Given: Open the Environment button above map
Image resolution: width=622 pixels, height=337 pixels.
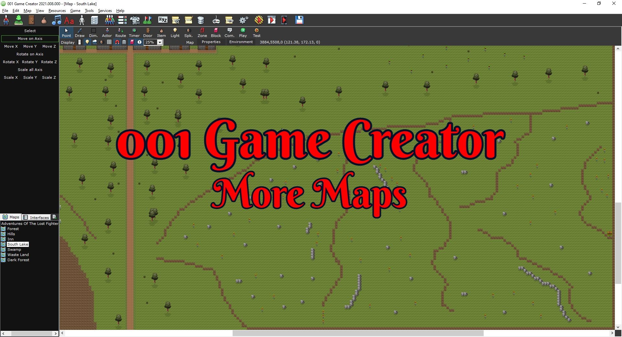Looking at the screenshot, I should pos(241,42).
